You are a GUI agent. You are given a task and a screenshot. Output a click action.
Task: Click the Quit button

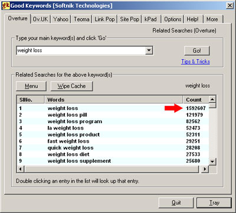coord(176,203)
